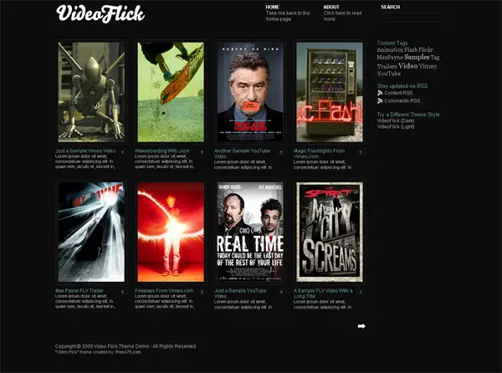Click the VideoFlick logo

click(100, 13)
